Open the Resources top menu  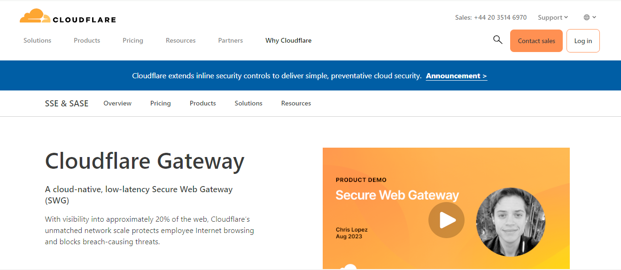point(180,41)
